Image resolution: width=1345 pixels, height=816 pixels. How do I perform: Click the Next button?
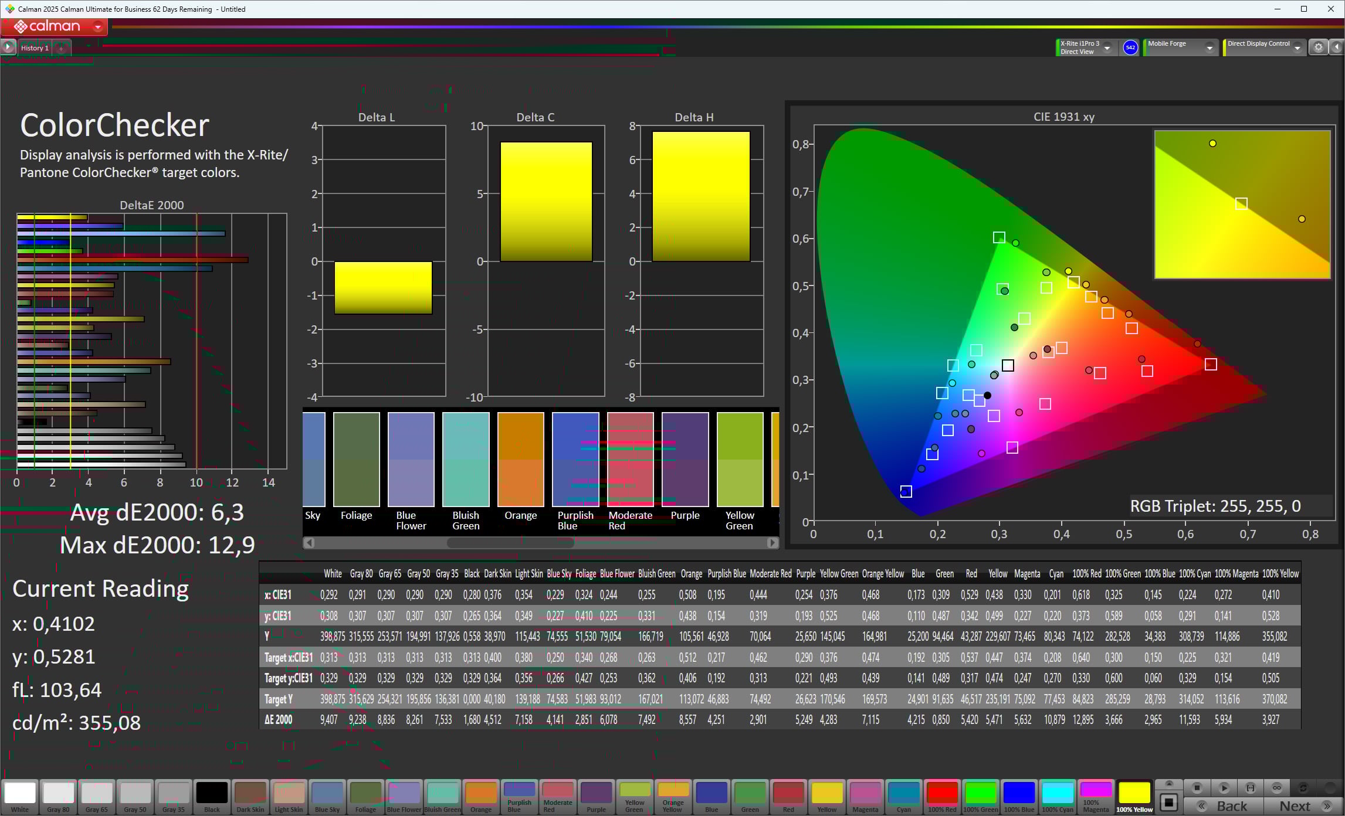pos(1302,806)
